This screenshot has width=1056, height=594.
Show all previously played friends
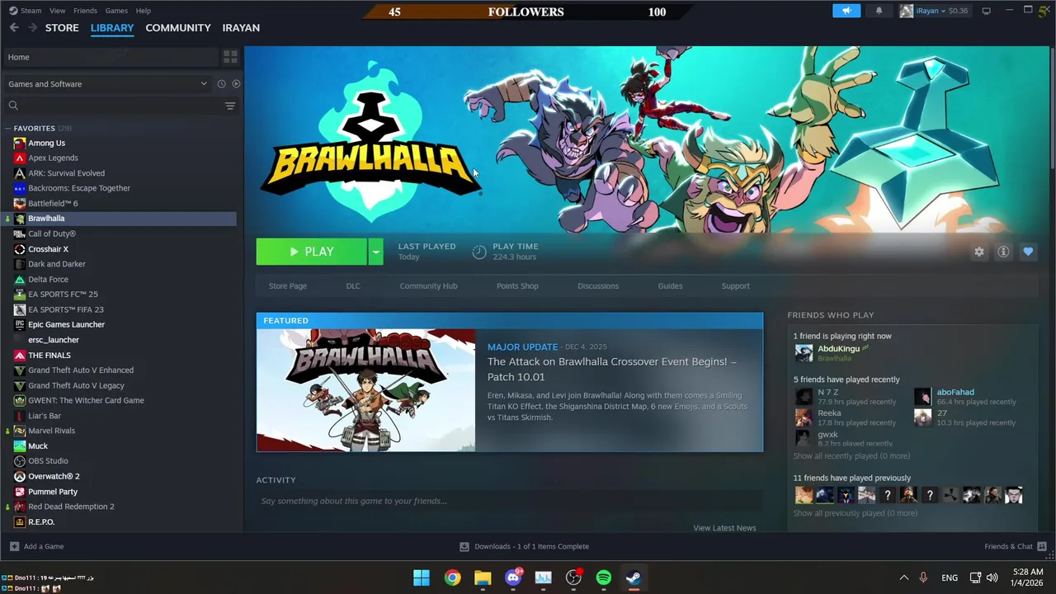pos(855,513)
